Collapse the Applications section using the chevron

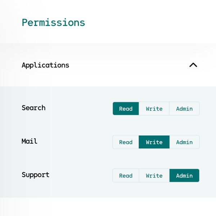(x=193, y=65)
